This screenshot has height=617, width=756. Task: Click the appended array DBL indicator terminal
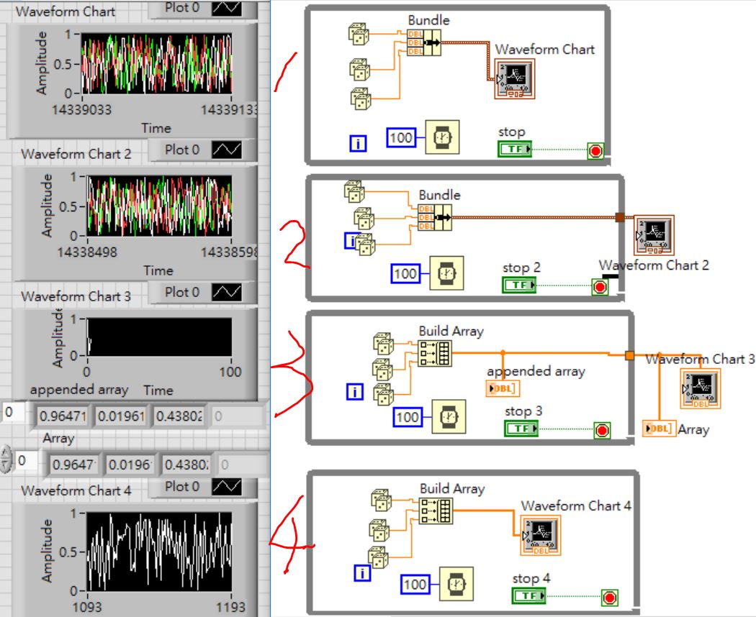point(505,388)
